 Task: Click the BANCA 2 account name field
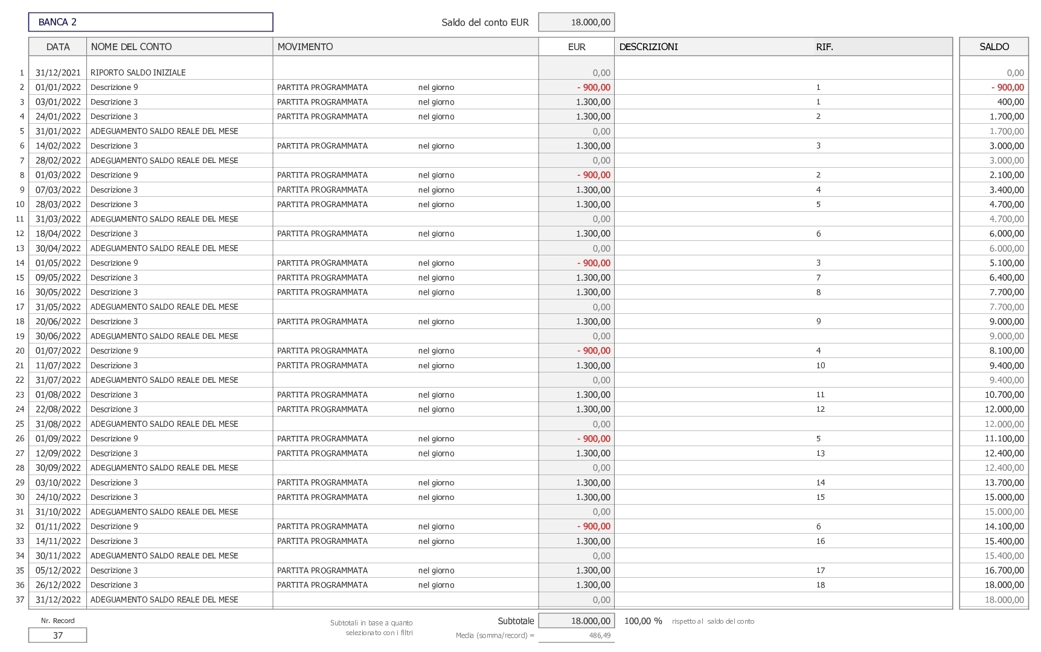pos(150,22)
